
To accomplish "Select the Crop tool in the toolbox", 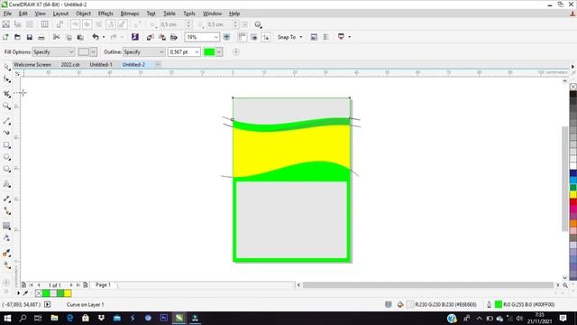I will [6, 94].
